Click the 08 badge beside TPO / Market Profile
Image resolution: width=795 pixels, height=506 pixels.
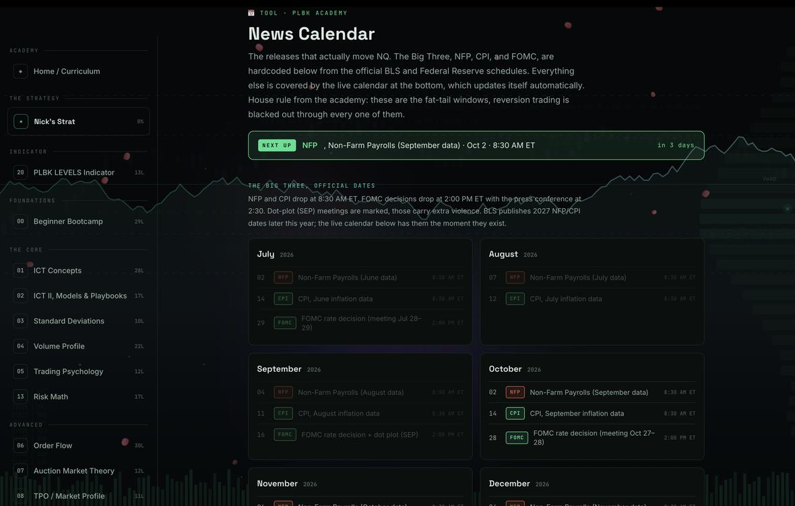click(20, 497)
